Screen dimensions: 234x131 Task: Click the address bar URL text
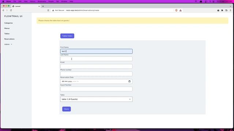(x=83, y=11)
